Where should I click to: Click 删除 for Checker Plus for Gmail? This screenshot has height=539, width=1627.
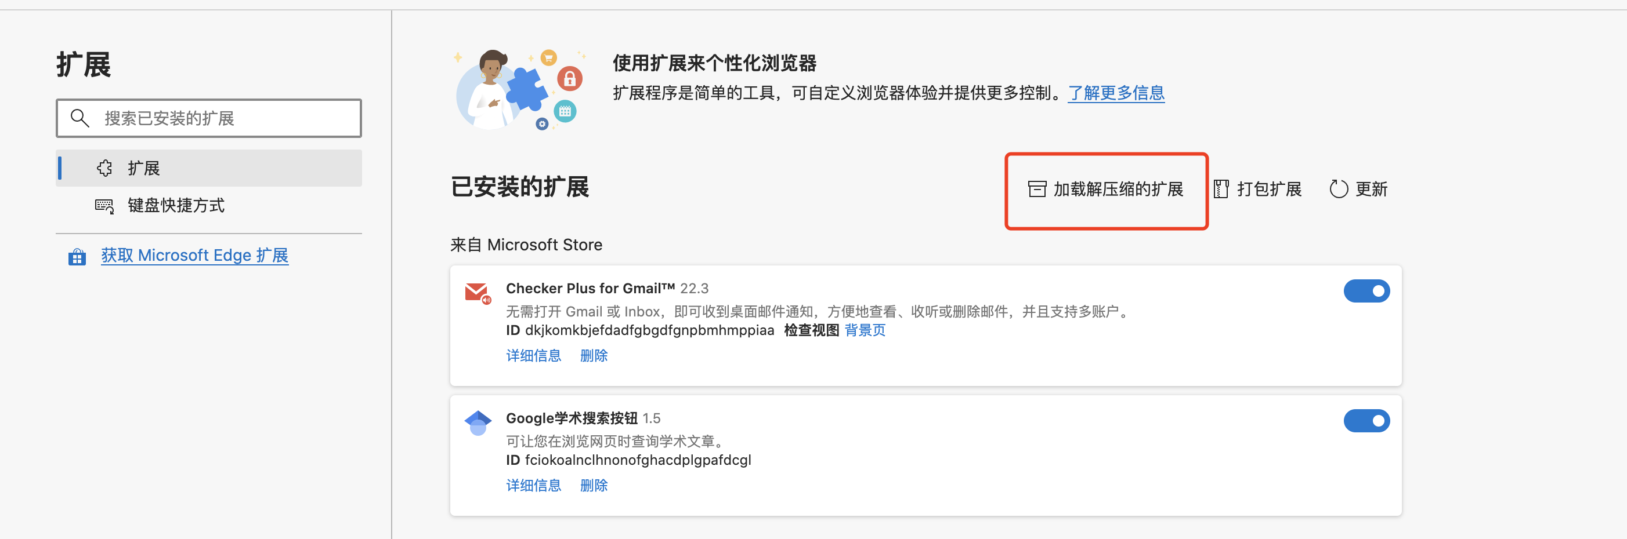pos(594,355)
